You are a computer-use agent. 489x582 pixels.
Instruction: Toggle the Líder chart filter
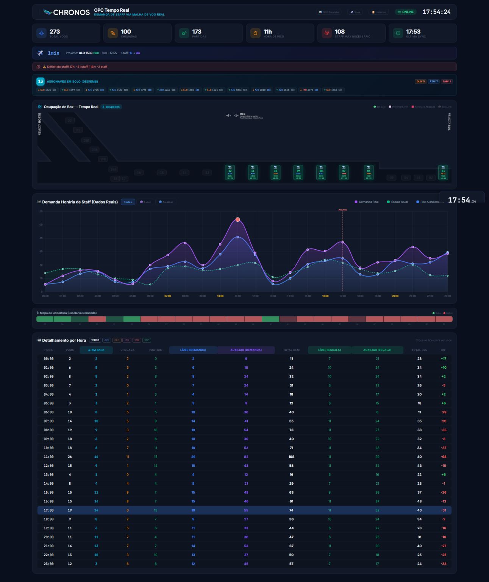point(145,202)
